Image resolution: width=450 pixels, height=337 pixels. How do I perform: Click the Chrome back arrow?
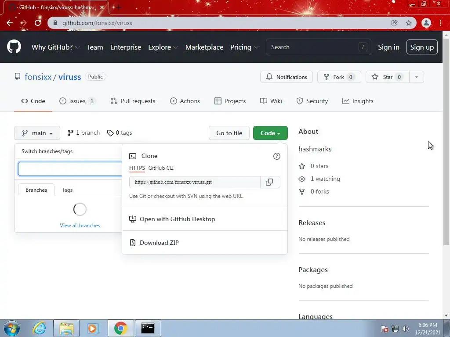coord(10,23)
